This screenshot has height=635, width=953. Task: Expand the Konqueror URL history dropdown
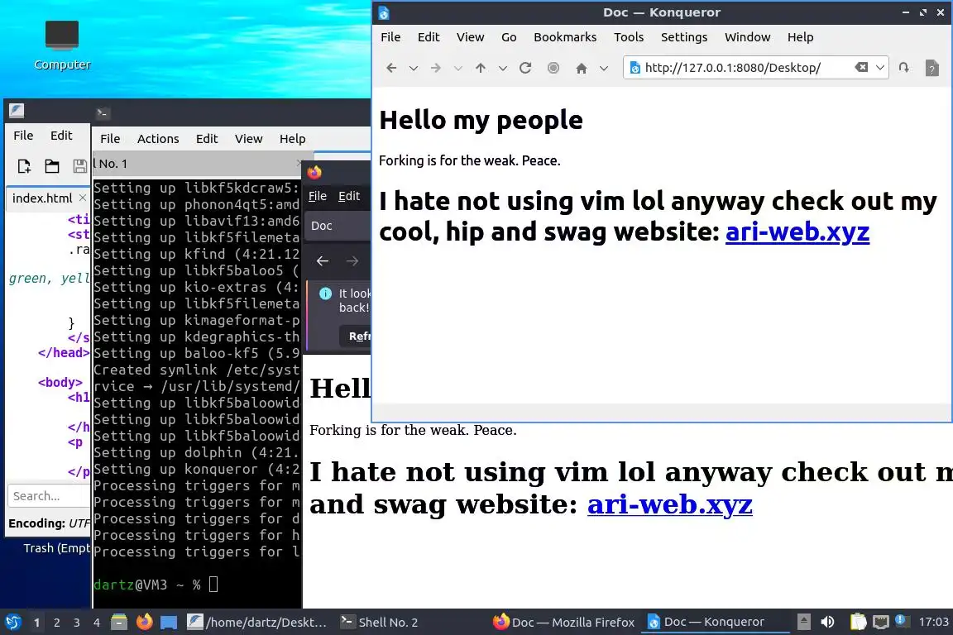pyautogui.click(x=879, y=68)
